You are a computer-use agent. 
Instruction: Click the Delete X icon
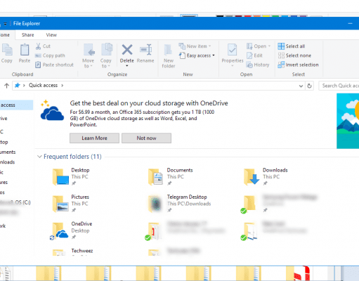[127, 50]
